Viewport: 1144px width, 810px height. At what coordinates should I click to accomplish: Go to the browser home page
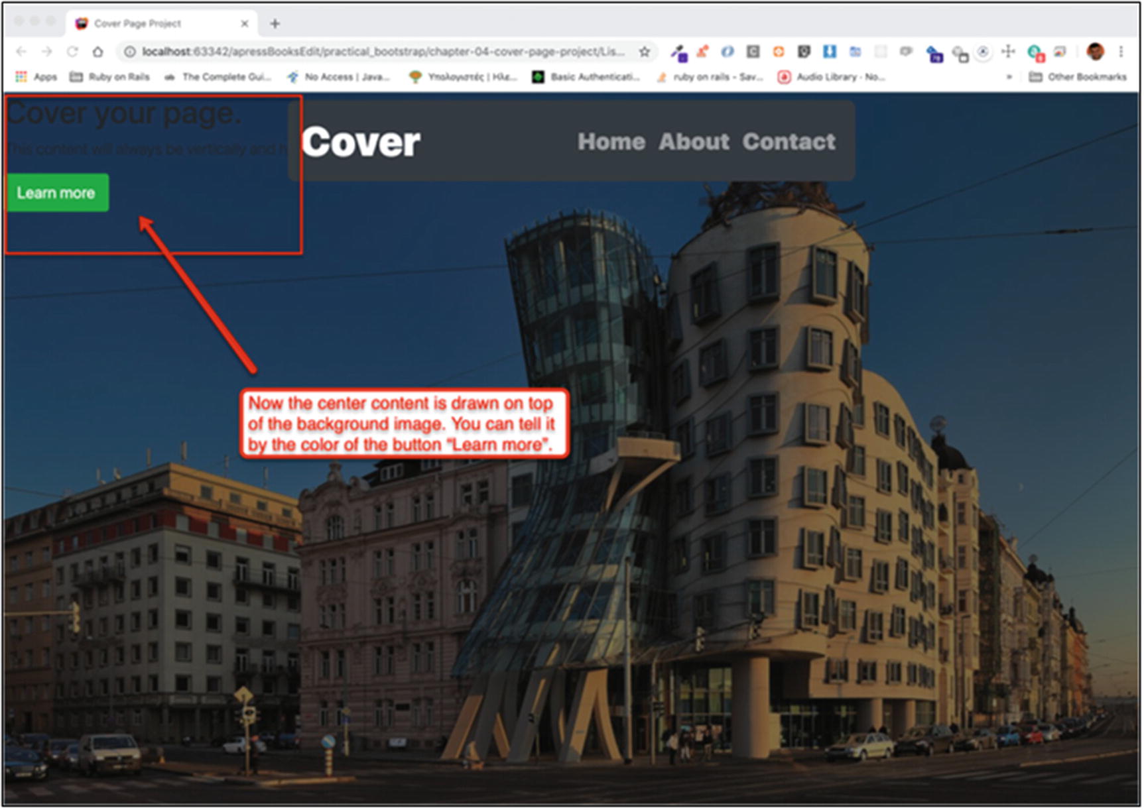click(x=97, y=52)
